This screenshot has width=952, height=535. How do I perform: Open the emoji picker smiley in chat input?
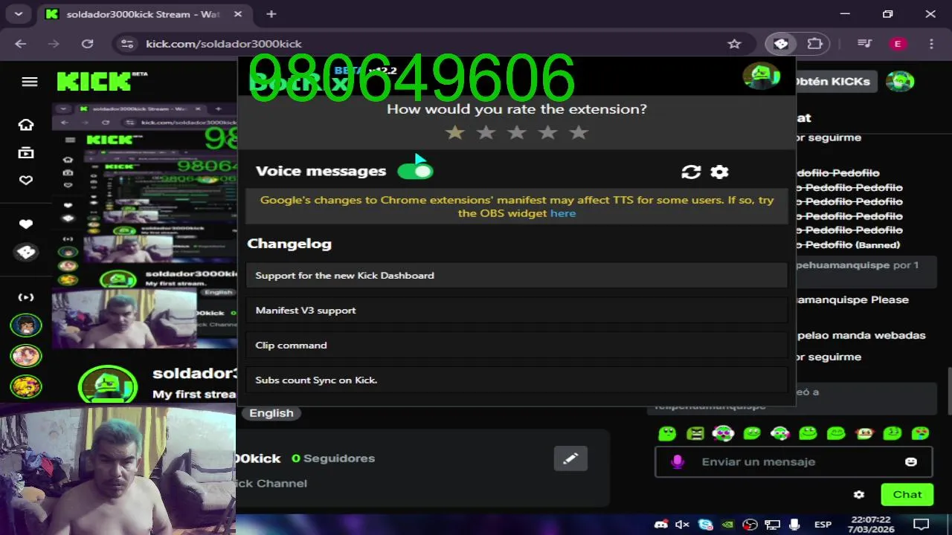click(910, 461)
